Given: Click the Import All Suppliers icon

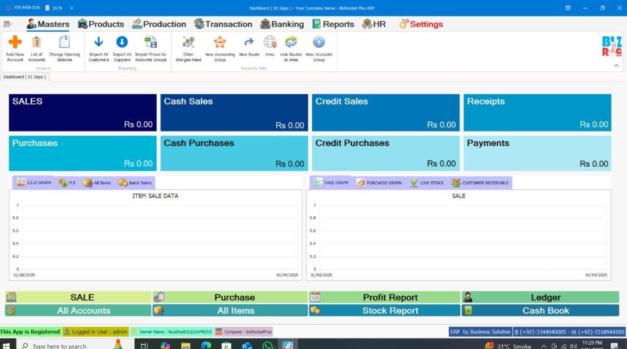Looking at the screenshot, I should (x=122, y=42).
